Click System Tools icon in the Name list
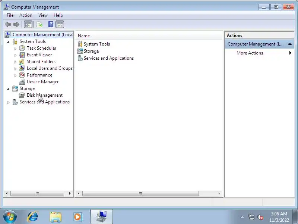The width and height of the screenshot is (298, 224). tap(80, 44)
